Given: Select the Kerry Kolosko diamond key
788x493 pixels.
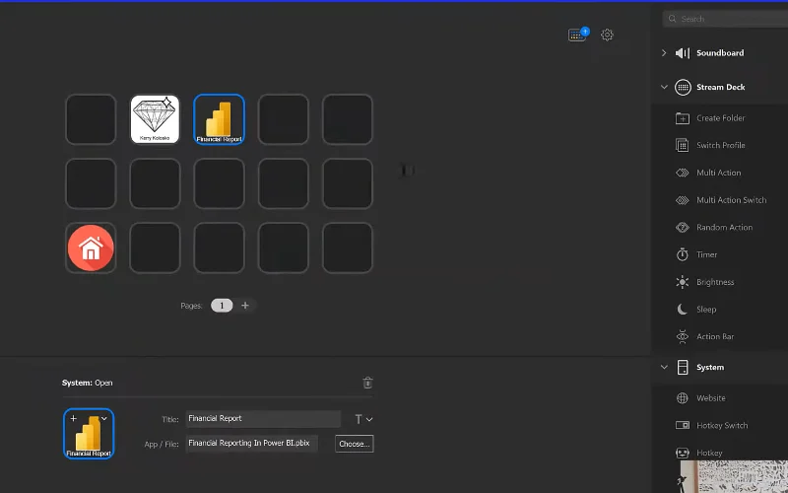Looking at the screenshot, I should click(x=155, y=119).
